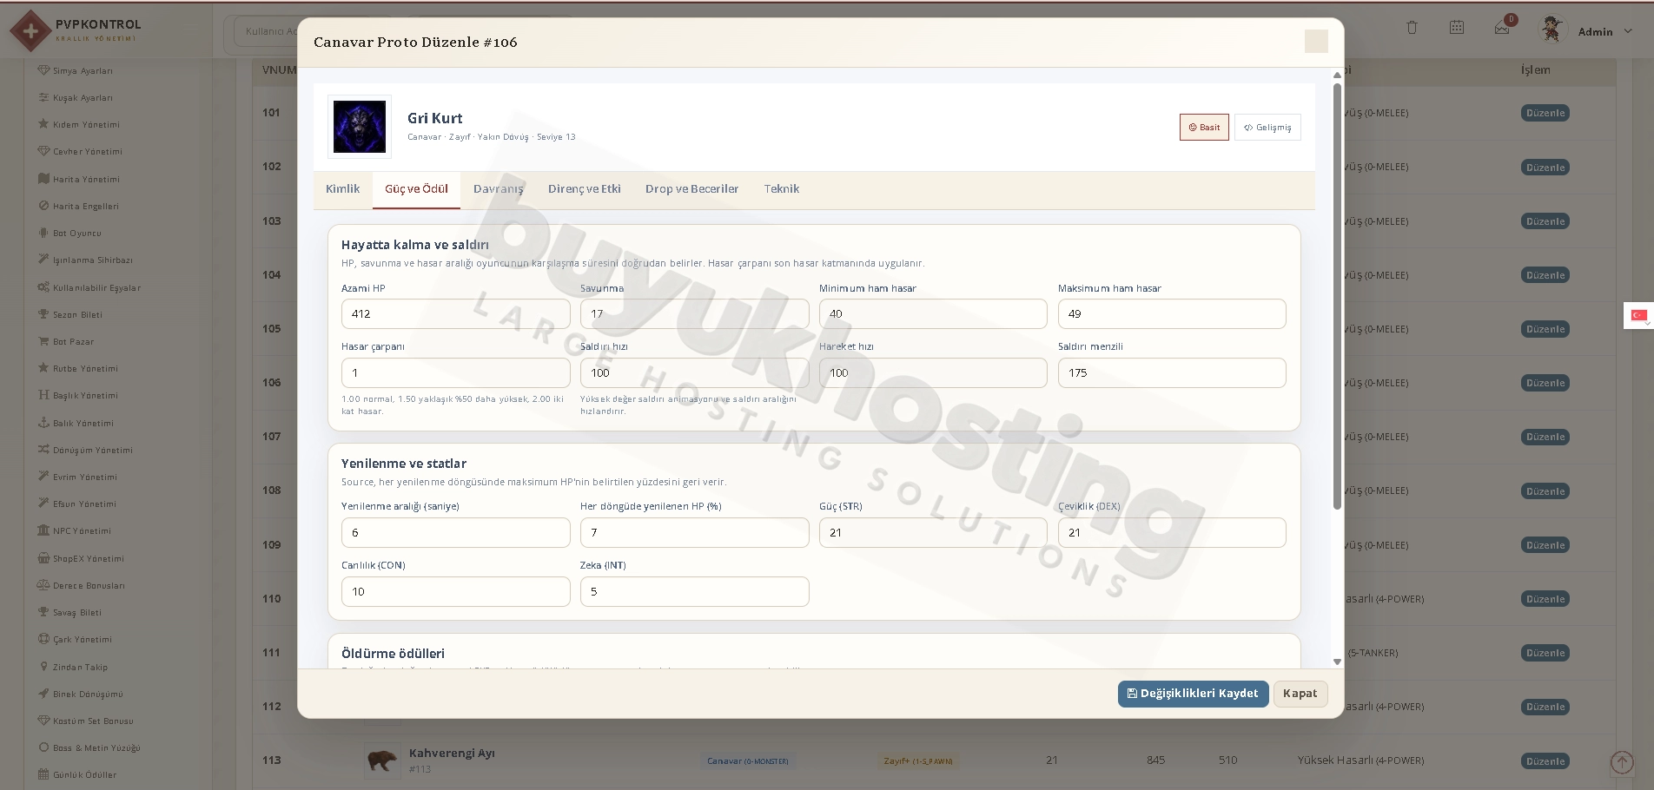Open notifications inbox icon with badge
1654x790 pixels.
pyautogui.click(x=1503, y=28)
